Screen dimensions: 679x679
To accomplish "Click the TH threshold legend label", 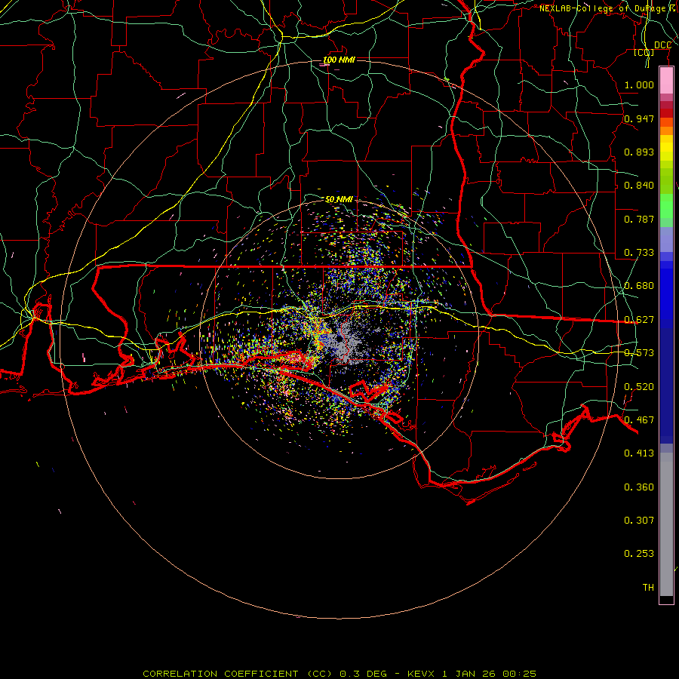I will (648, 588).
